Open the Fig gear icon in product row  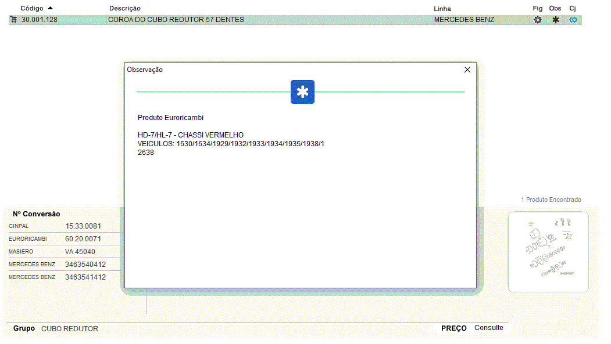538,20
